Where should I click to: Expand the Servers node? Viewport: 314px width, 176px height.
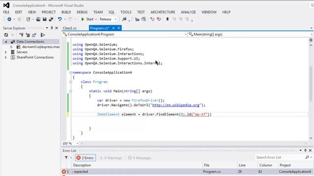(6, 52)
